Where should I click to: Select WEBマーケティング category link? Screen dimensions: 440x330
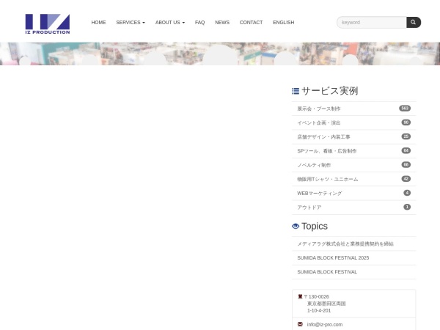(x=320, y=193)
